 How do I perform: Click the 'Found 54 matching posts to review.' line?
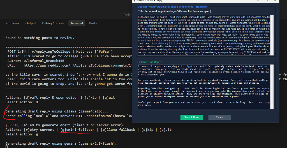tap(40, 38)
